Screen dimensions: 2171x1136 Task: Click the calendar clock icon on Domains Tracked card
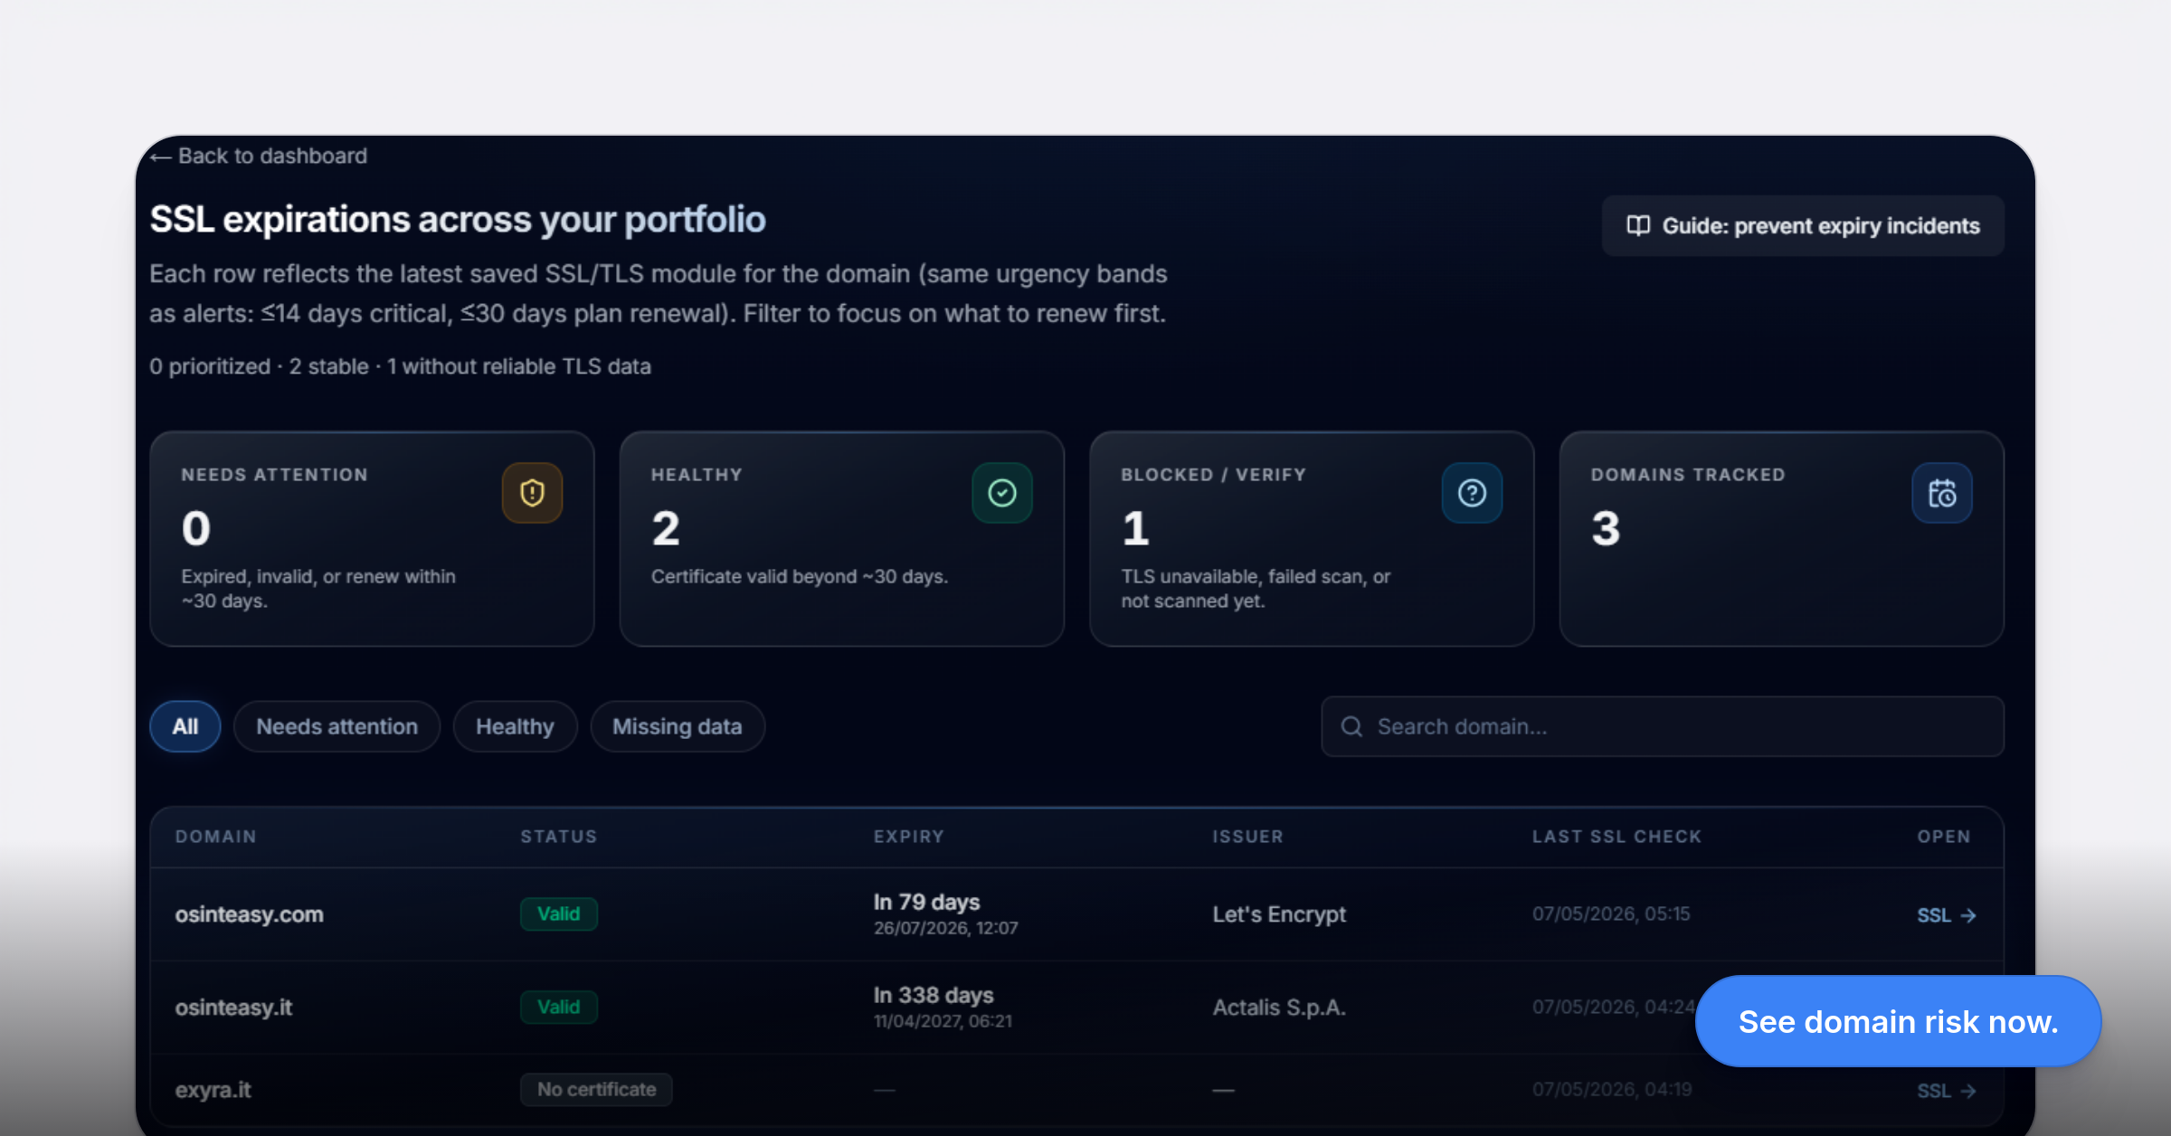[1942, 493]
